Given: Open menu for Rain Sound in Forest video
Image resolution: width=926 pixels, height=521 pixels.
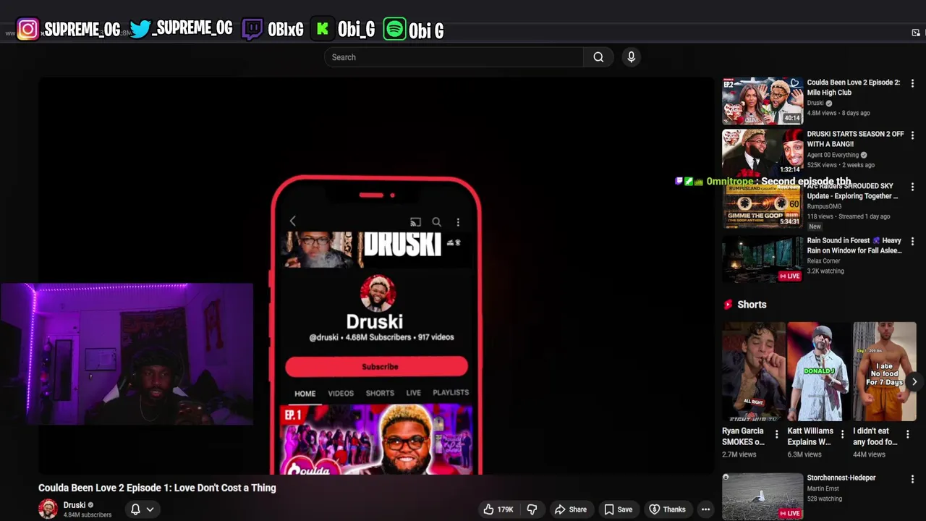Looking at the screenshot, I should (912, 242).
